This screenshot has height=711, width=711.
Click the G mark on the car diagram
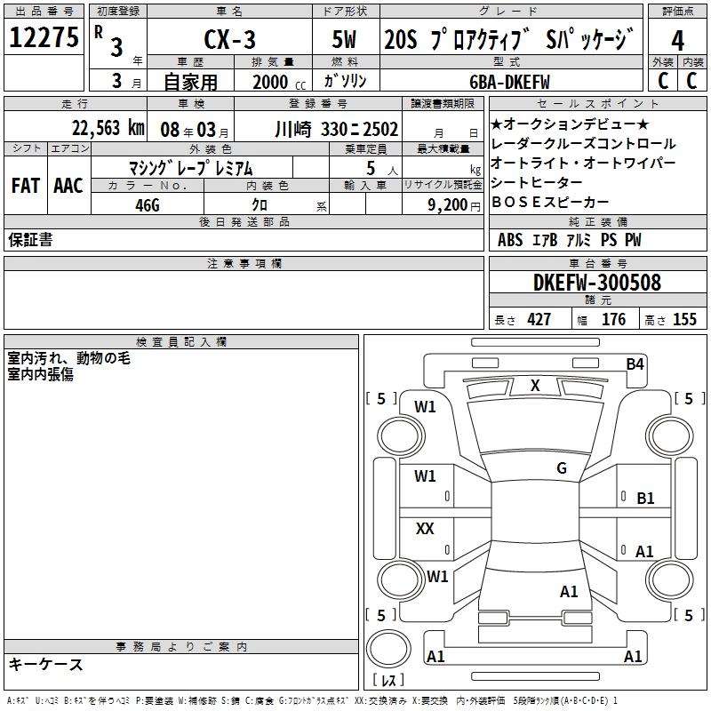click(562, 468)
